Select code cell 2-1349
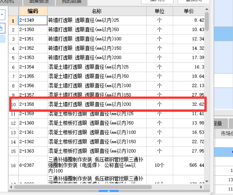Image resolution: width=233 pixels, height=195 pixels. (33, 20)
